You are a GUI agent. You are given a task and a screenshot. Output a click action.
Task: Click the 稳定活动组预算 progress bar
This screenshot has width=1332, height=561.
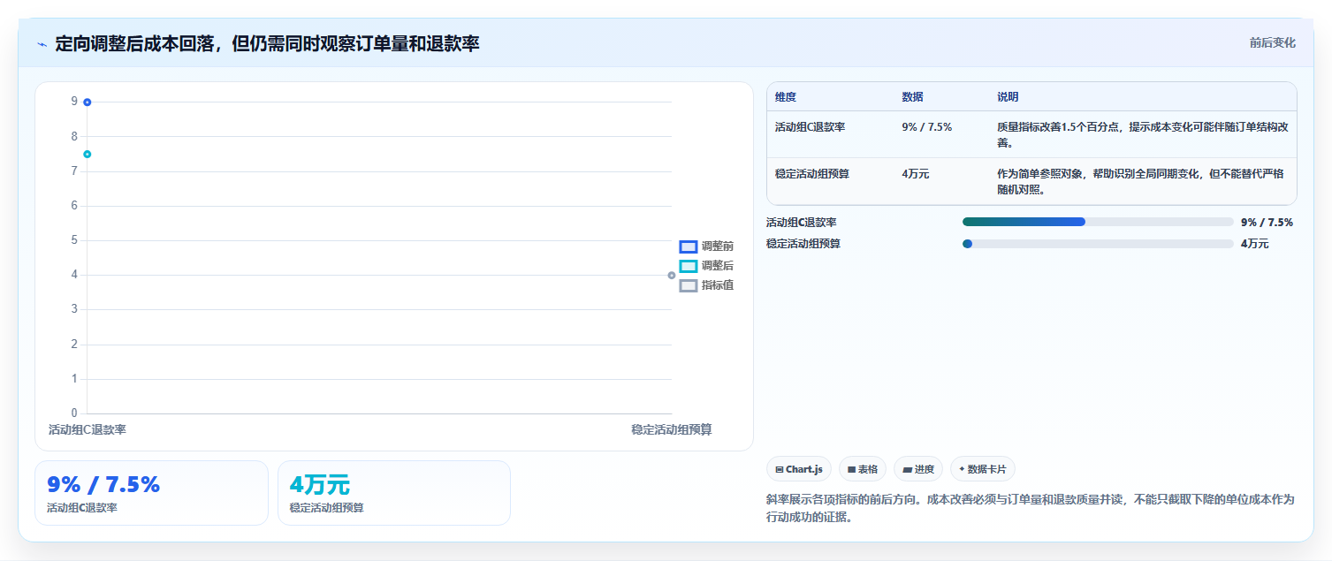[1098, 244]
